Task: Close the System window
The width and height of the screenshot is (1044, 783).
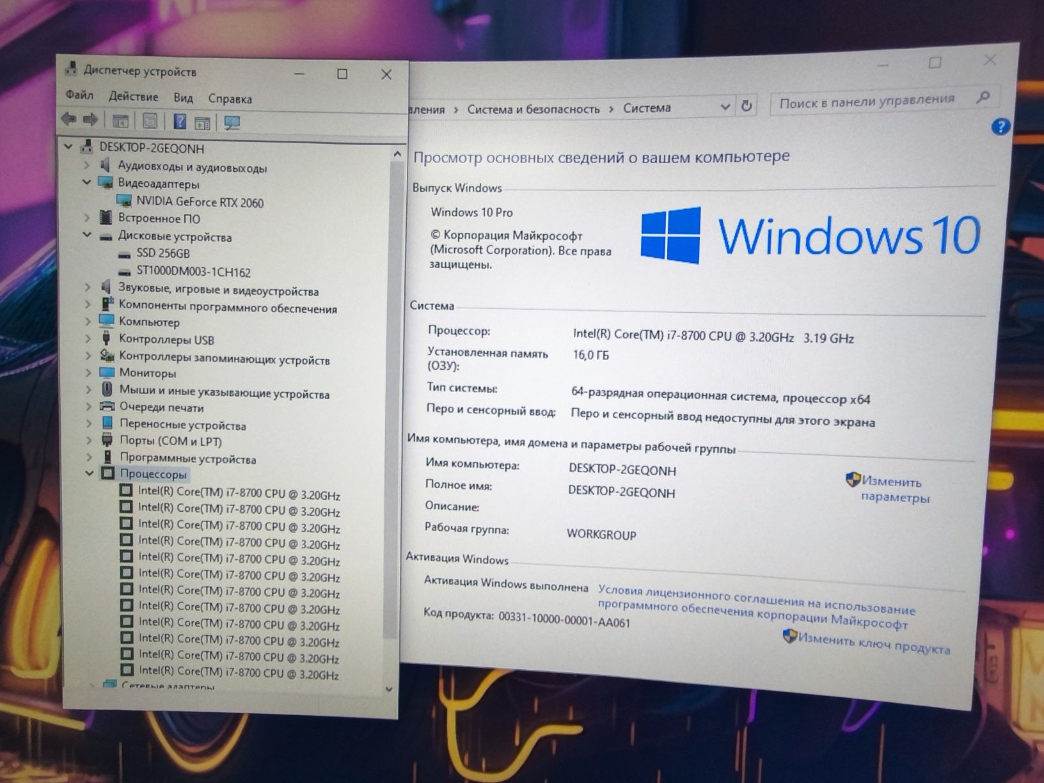Action: click(990, 60)
